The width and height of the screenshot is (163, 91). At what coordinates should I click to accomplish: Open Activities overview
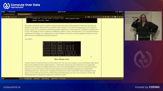(3, 12)
